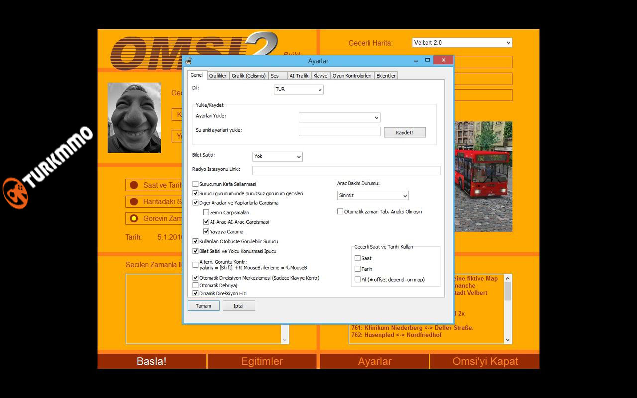This screenshot has width=637, height=398.
Task: Open the Bilet Satisi dropdown
Action: tap(277, 156)
